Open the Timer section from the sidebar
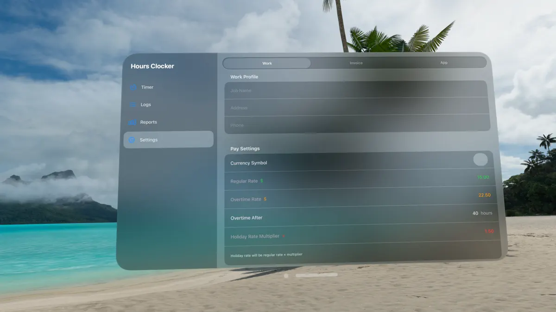Image resolution: width=556 pixels, height=312 pixels. 146,87
